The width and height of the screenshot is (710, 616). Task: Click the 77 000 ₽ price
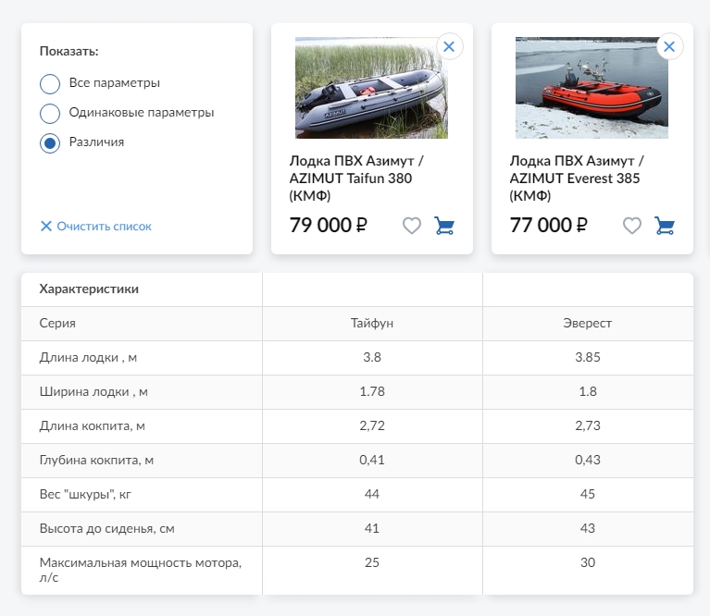tap(548, 226)
